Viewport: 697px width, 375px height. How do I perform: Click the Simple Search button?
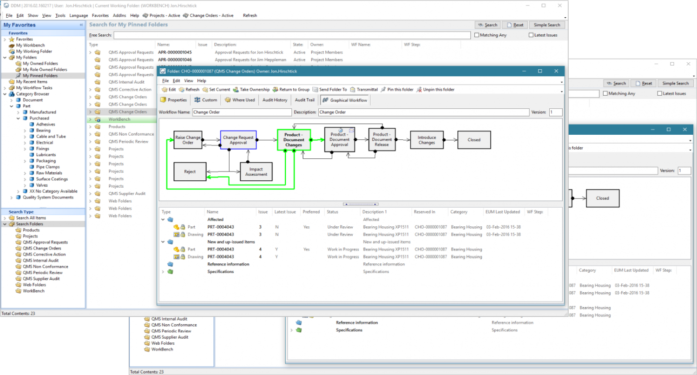coord(547,25)
